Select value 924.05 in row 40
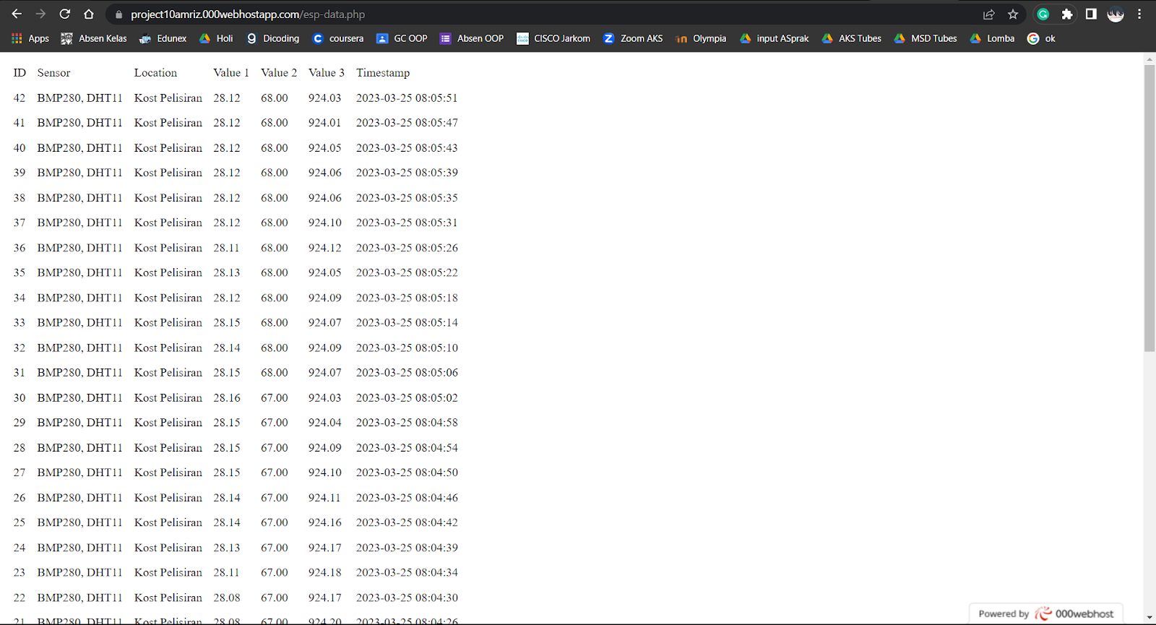Image resolution: width=1156 pixels, height=625 pixels. 324,148
